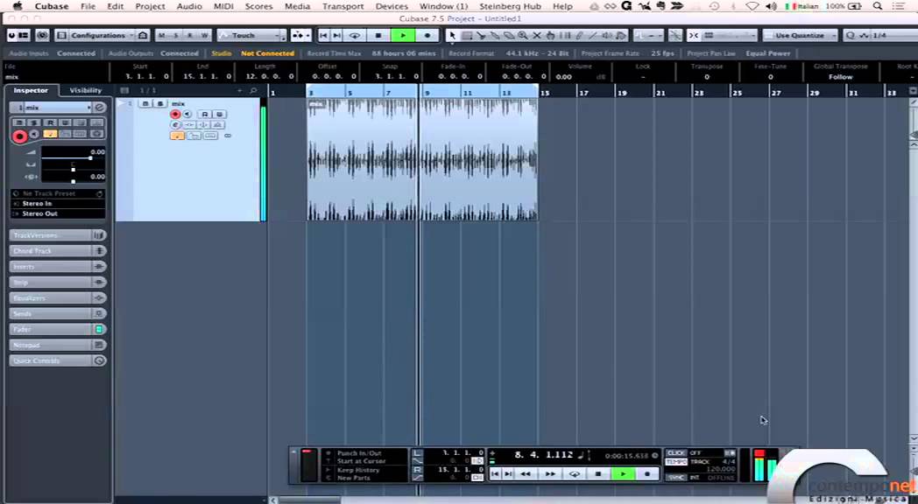This screenshot has width=918, height=504.
Task: Click Record in the transport panel
Action: 647,474
